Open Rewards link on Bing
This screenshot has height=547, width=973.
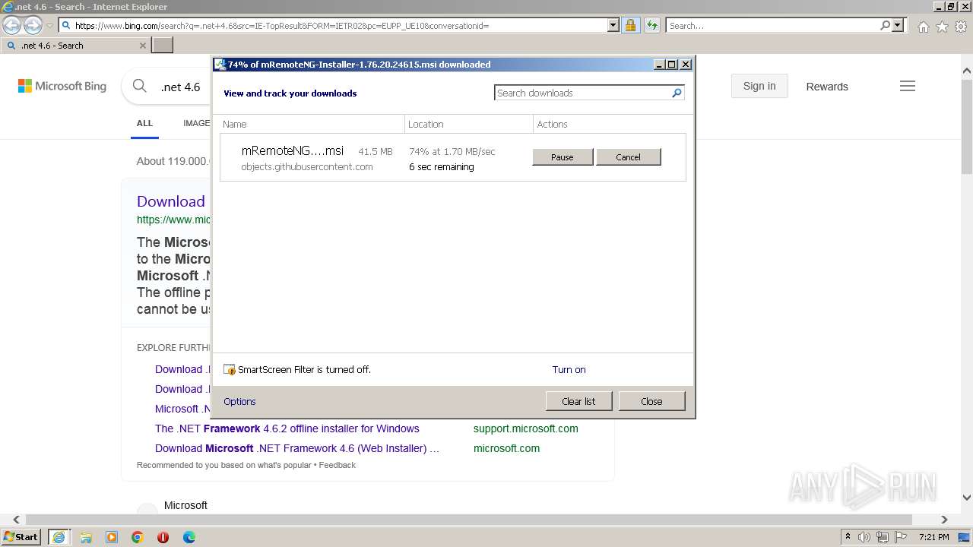pos(827,87)
